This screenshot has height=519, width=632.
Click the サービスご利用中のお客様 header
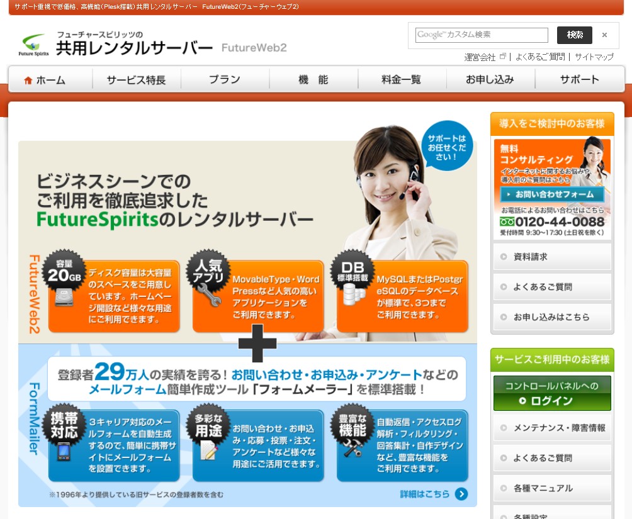pyautogui.click(x=552, y=359)
